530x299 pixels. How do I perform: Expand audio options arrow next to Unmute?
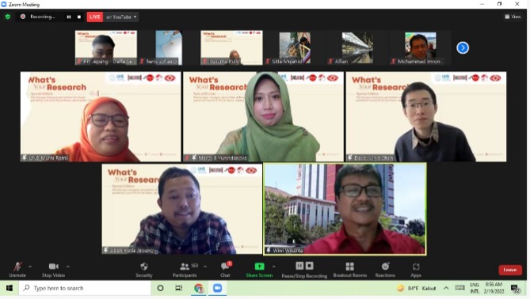(x=30, y=267)
